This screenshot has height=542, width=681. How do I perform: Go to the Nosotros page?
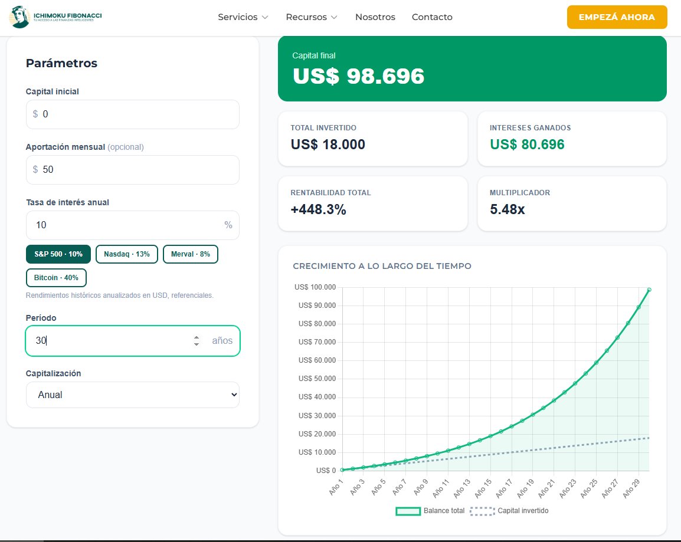point(375,17)
